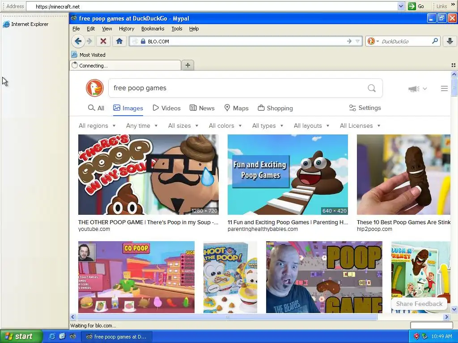Image resolution: width=458 pixels, height=343 pixels.
Task: Click the free poop games taskbar button
Action: click(117, 337)
